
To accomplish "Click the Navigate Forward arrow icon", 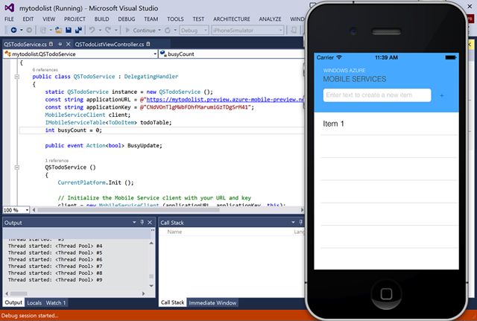I will pos(29,30).
